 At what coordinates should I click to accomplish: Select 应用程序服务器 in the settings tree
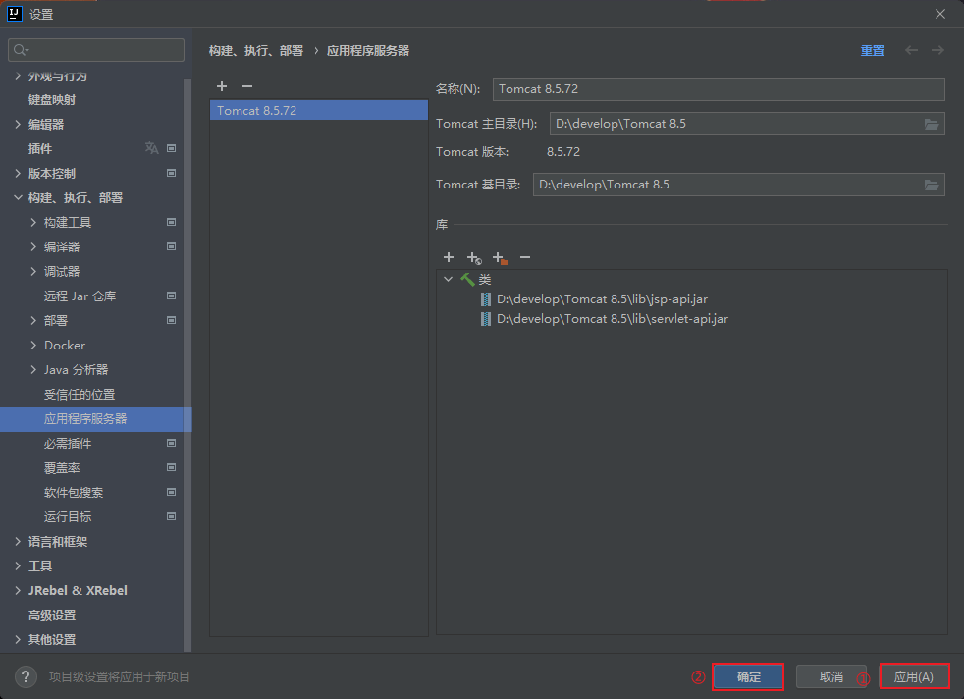point(95,419)
